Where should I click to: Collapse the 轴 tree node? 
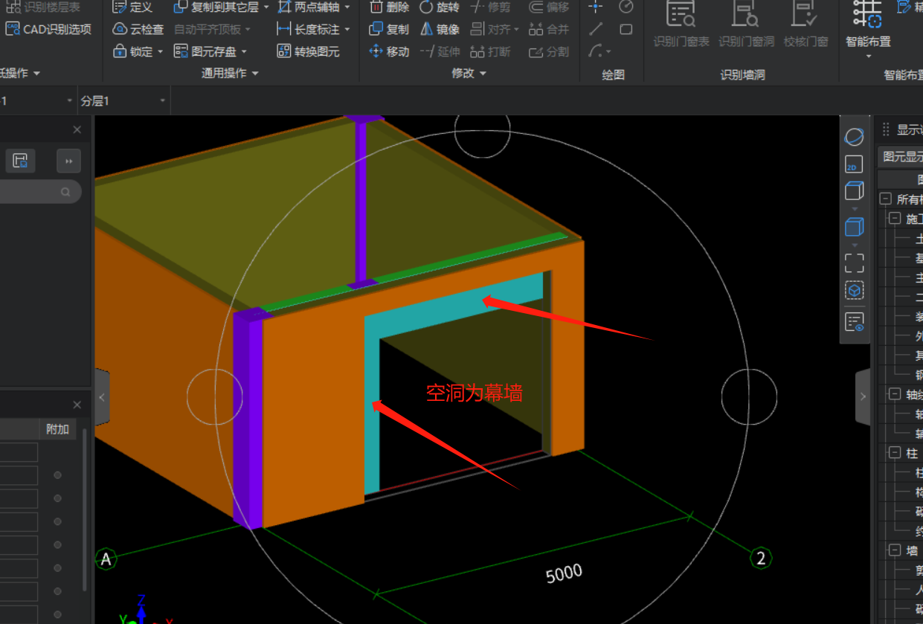click(x=895, y=394)
